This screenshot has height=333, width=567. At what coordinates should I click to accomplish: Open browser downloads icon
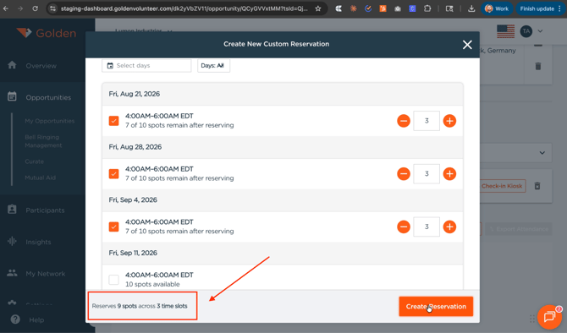coord(471,8)
